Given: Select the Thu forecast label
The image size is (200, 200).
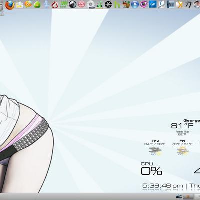Looking at the screenshot, I should pos(155,141).
